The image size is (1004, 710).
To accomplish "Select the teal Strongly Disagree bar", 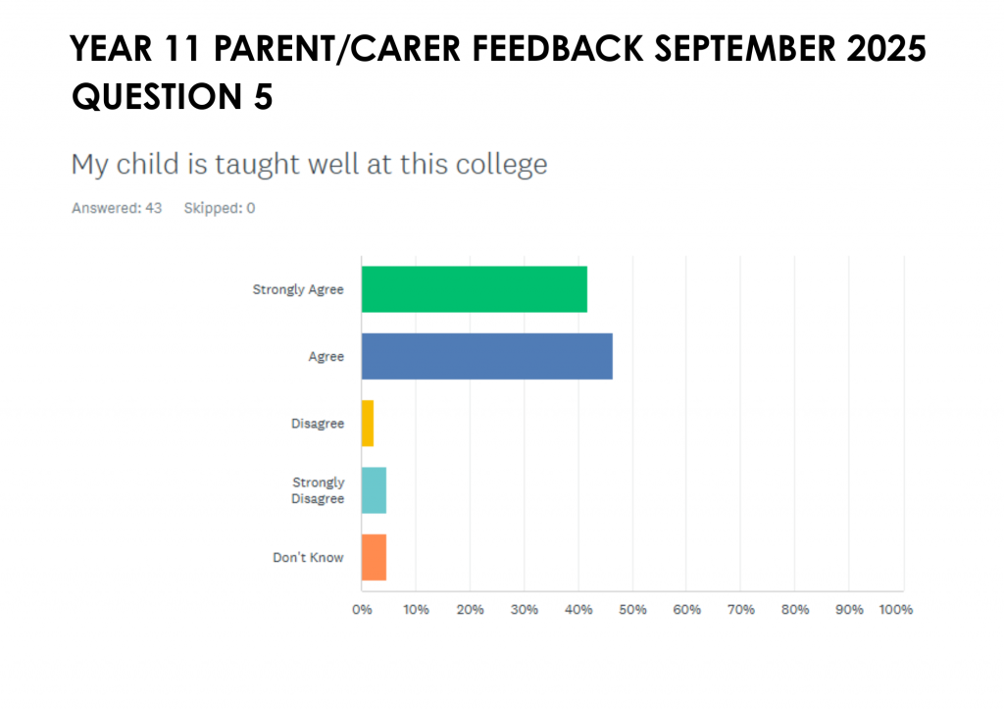I will coord(374,490).
